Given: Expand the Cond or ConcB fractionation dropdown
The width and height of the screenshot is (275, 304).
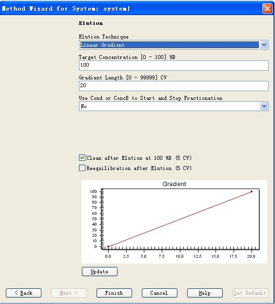Looking at the screenshot, I should pyautogui.click(x=264, y=106).
